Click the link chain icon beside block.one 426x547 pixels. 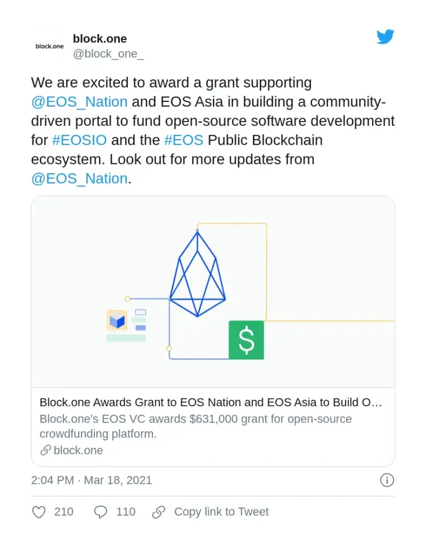pos(46,450)
